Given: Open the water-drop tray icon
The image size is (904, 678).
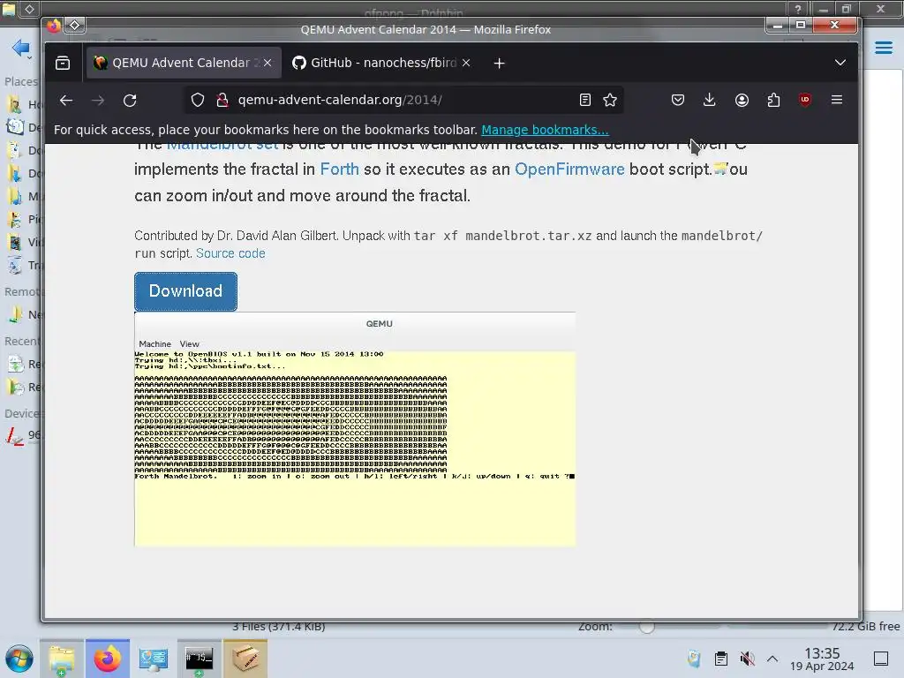Looking at the screenshot, I should tap(695, 659).
